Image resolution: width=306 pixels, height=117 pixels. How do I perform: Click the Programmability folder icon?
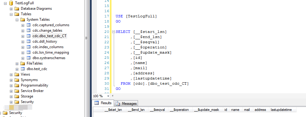coord(17,85)
